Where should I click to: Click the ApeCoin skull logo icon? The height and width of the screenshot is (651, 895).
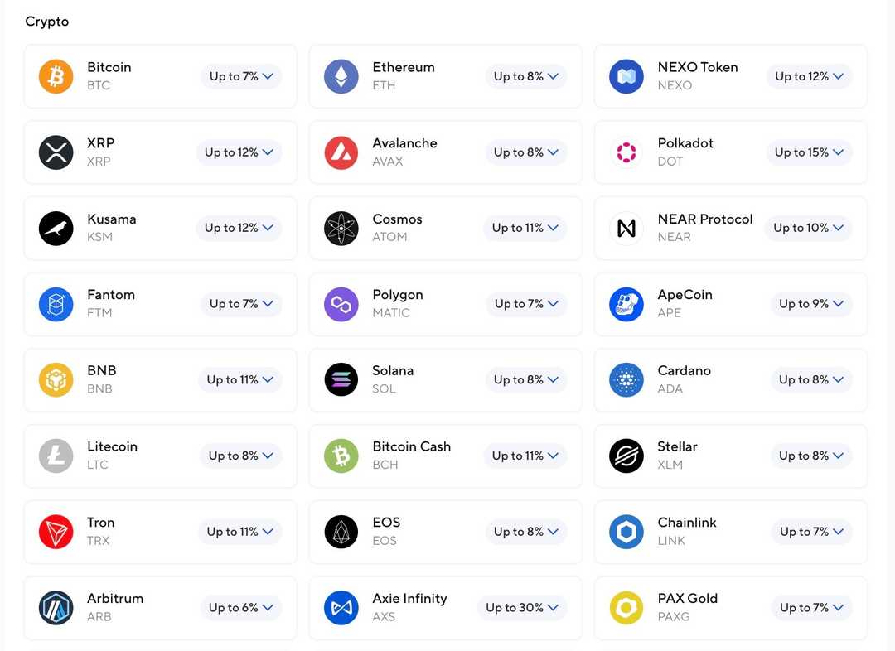click(626, 304)
